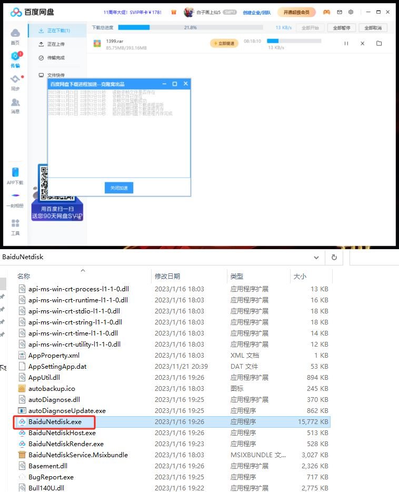Switch to the 正在上传 tab

[57, 44]
